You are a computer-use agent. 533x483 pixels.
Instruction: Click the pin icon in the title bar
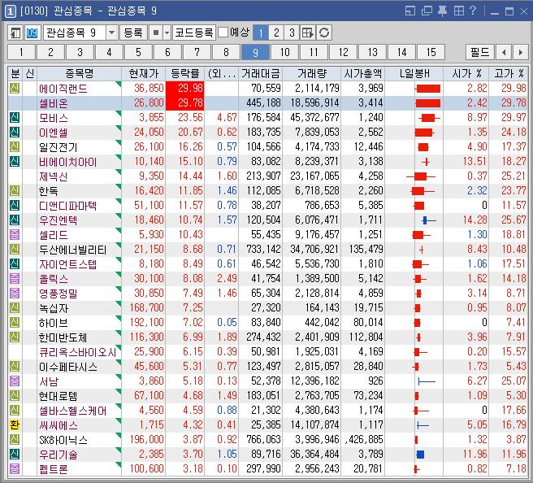coord(442,11)
